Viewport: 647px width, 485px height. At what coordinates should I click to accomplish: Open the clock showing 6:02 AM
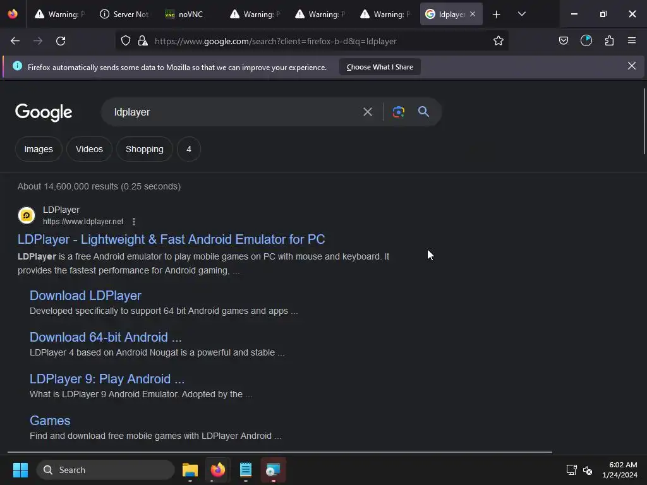point(620,470)
